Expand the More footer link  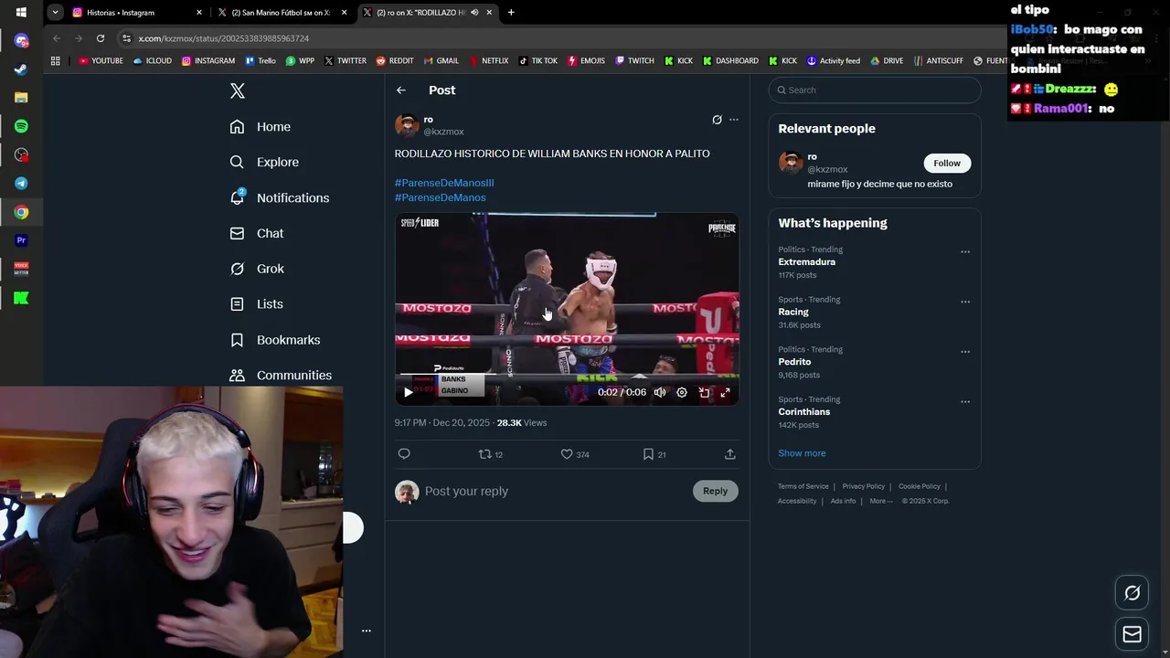(880, 501)
